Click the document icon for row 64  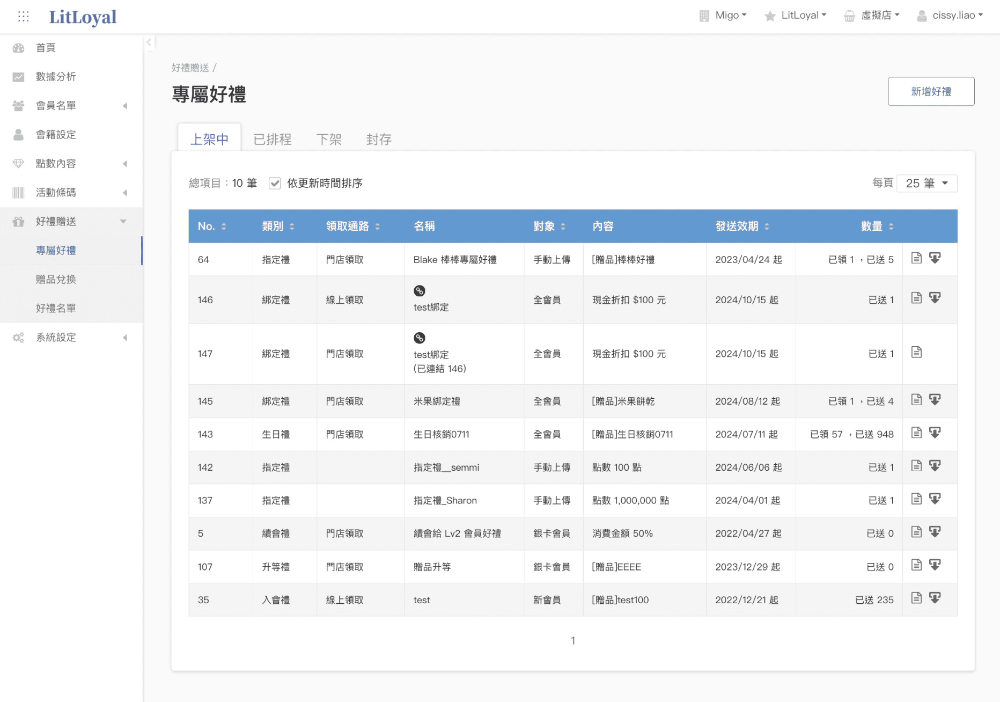(x=916, y=258)
